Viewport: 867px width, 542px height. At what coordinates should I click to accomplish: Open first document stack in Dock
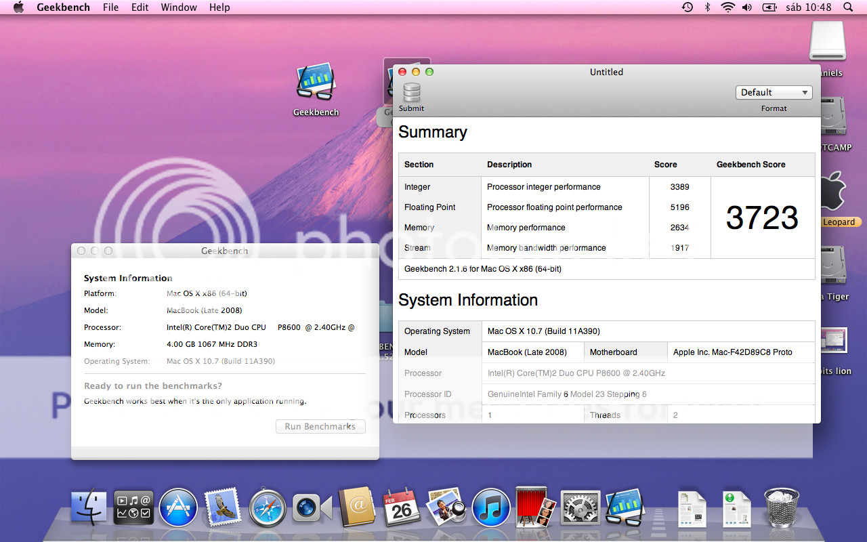(x=692, y=509)
